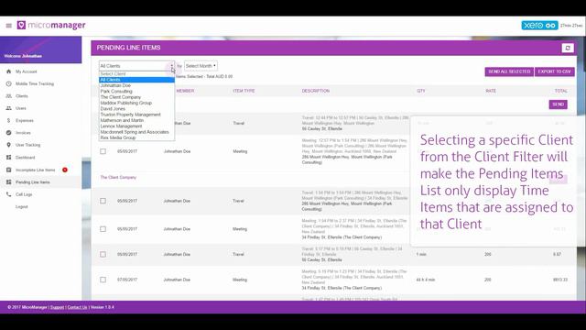Open Expenses via dollar icon
Image resolution: width=586 pixels, height=330 pixels.
(8, 120)
